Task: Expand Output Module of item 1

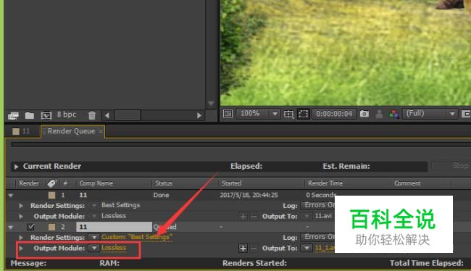Action: click(21, 217)
